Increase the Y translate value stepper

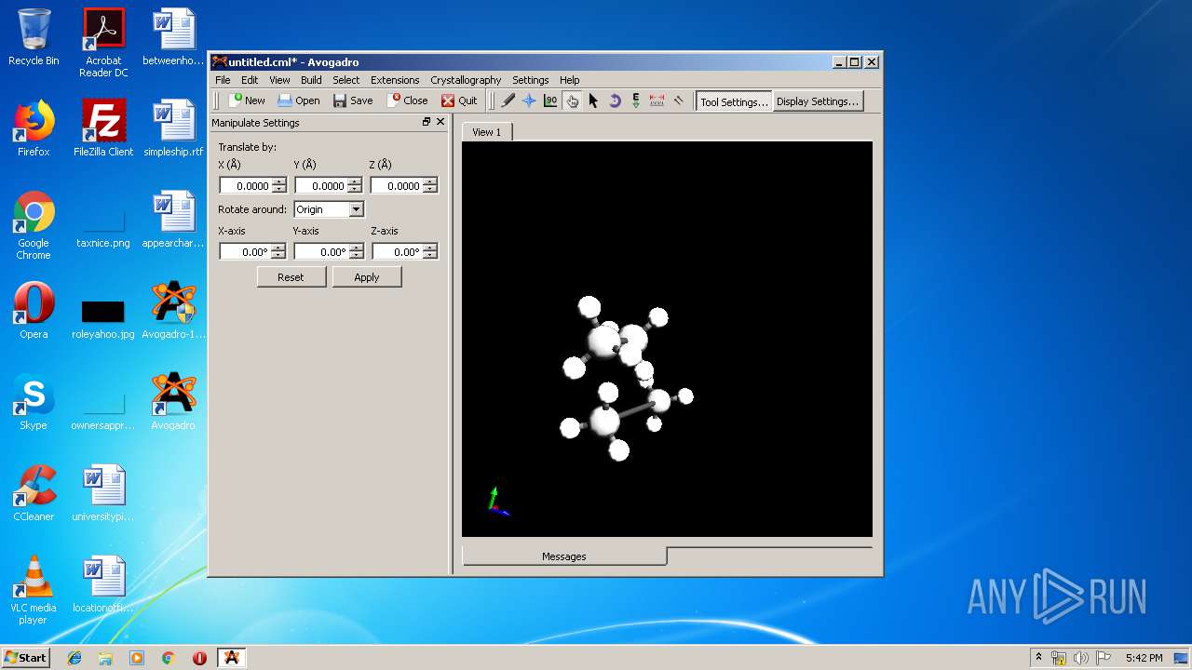tap(354, 181)
